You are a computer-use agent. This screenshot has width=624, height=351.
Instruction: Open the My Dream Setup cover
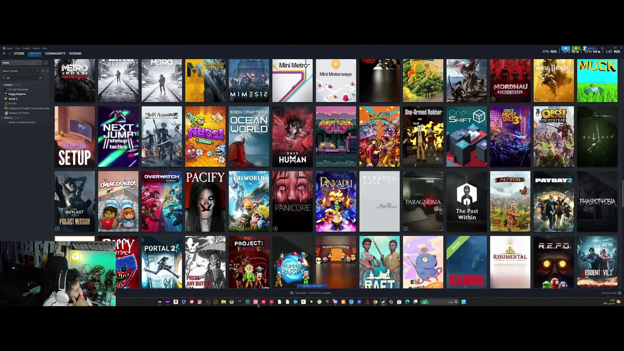tap(75, 136)
